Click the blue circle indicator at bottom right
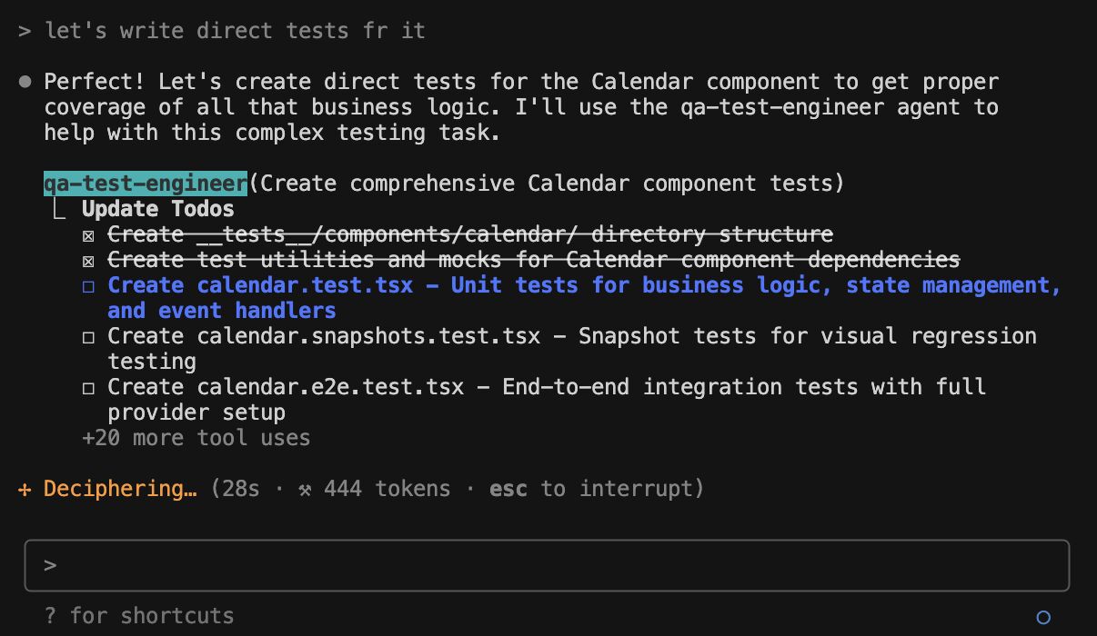 1043,617
